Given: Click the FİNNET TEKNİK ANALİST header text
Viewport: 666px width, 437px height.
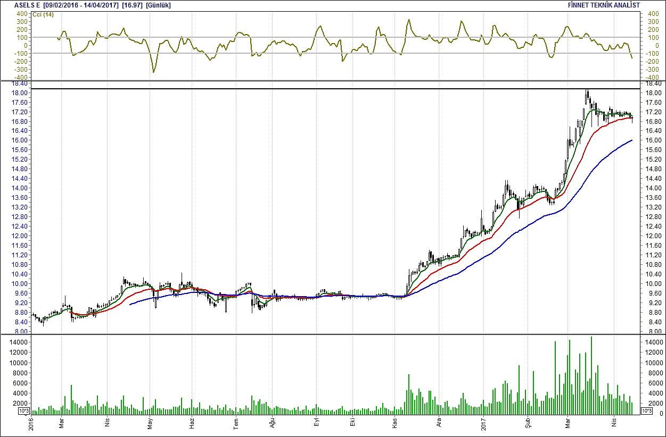Looking at the screenshot, I should pos(603,5).
